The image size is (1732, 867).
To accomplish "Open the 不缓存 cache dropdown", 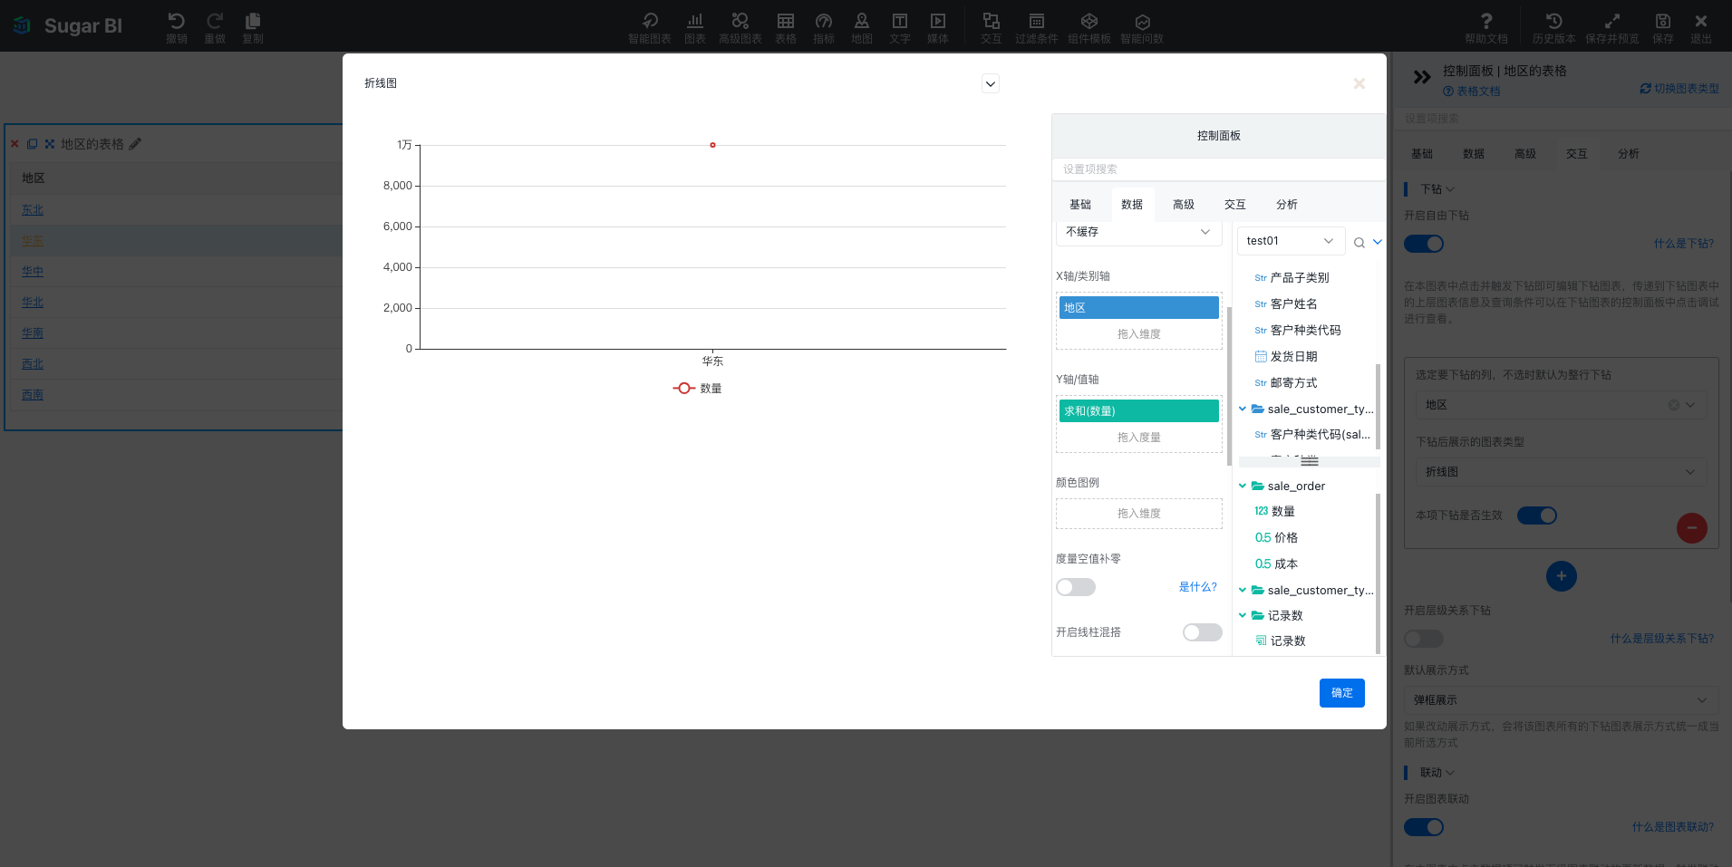I will [x=1139, y=232].
